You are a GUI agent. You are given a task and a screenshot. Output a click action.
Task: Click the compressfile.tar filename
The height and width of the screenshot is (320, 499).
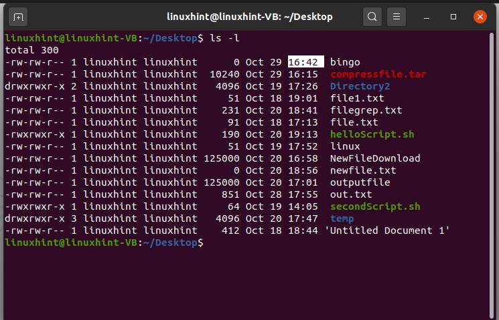click(x=378, y=74)
